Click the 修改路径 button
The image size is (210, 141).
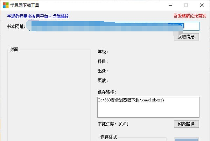[x=187, y=124]
